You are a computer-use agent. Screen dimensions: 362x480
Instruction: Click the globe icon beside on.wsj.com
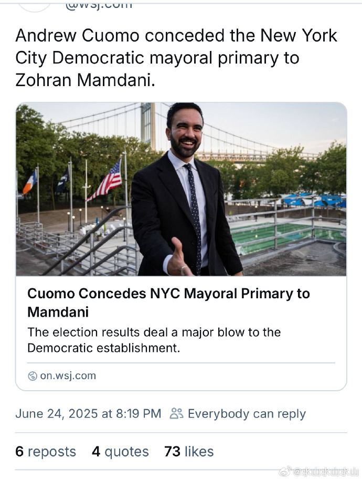(33, 375)
